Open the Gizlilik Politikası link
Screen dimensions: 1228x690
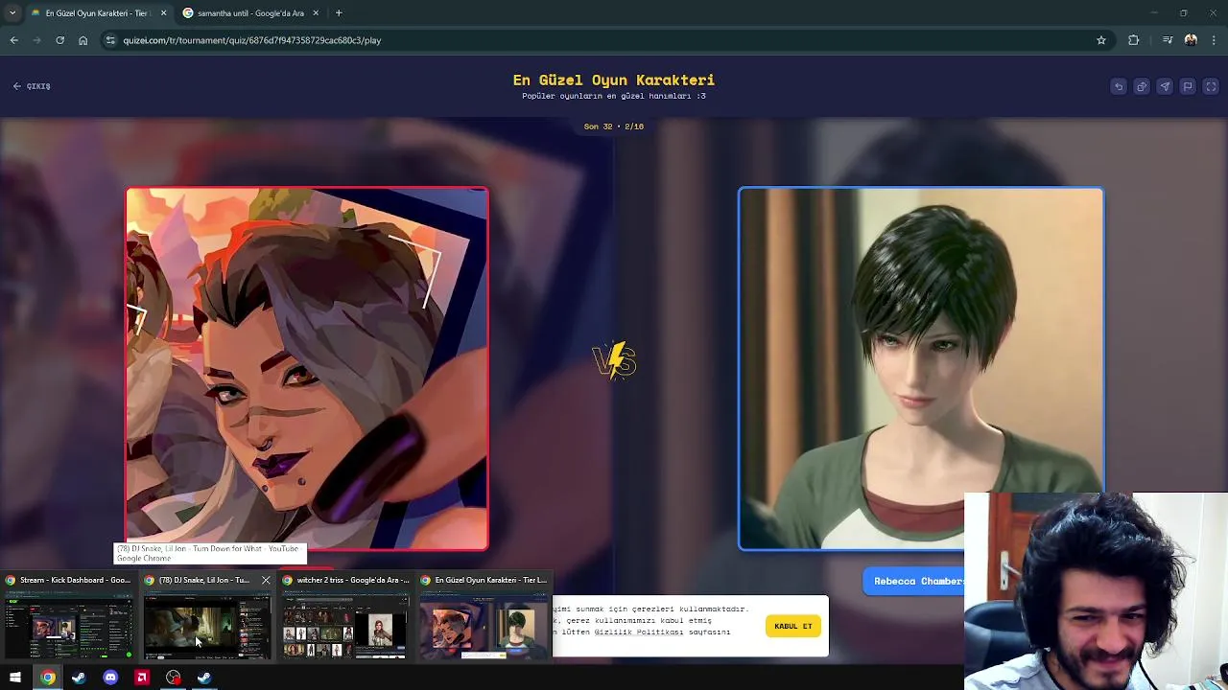[x=638, y=632]
